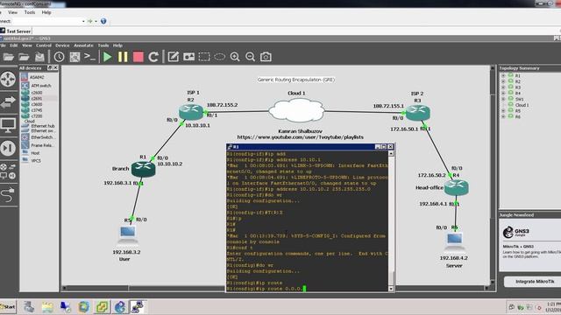561x315 pixels.
Task: Open the Edit menu in GNS3
Action: [14, 45]
